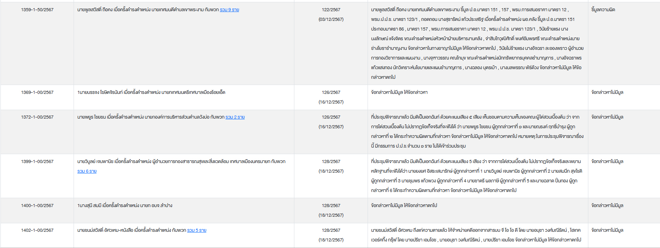Click case number 1359-1-50/2567
This screenshot has height=248, width=660.
point(37,10)
